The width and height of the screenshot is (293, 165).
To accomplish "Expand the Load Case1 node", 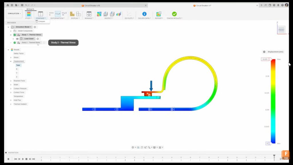I will (13, 39).
